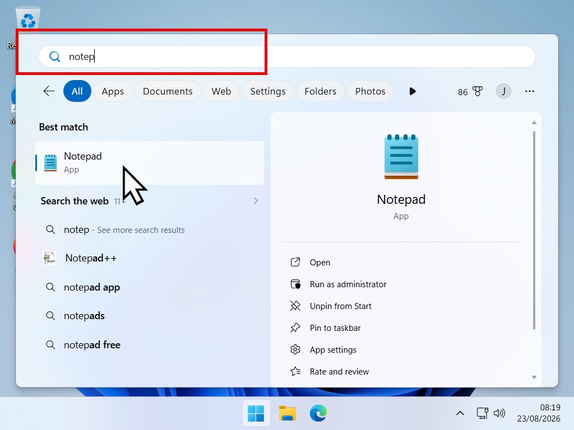Click the Open external-link icon
The width and height of the screenshot is (574, 430).
[295, 262]
